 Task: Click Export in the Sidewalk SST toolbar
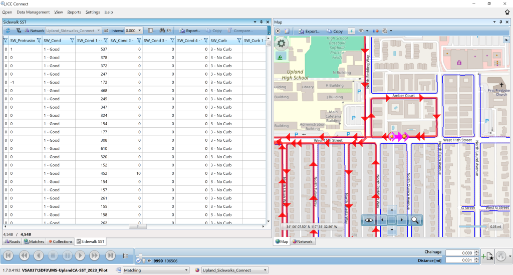[x=190, y=31]
